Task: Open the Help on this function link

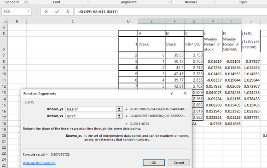Action: tap(39, 163)
